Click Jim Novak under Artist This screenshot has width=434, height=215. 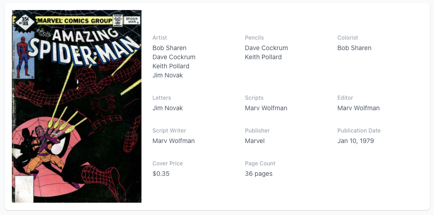pyautogui.click(x=167, y=75)
